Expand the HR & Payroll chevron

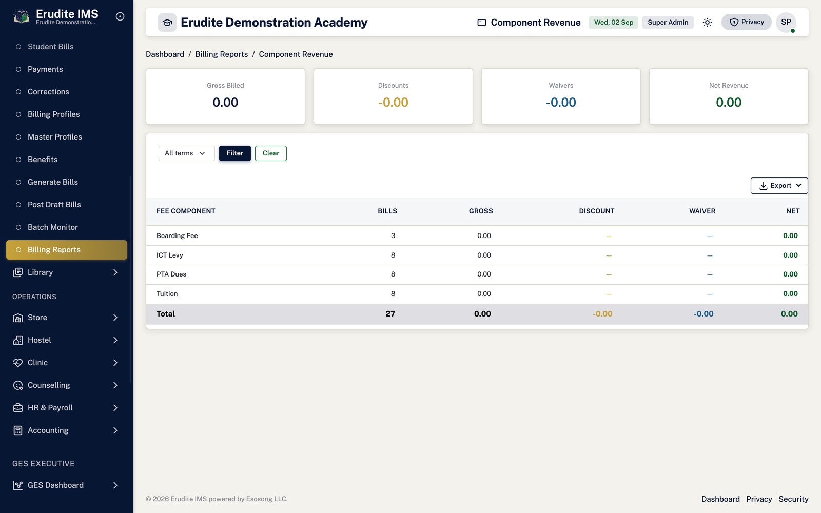(x=115, y=408)
